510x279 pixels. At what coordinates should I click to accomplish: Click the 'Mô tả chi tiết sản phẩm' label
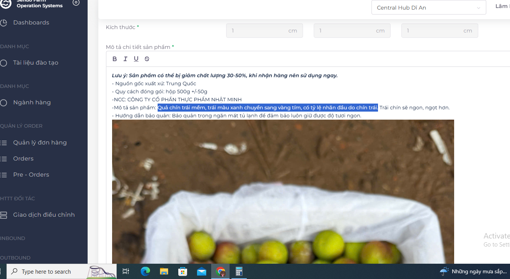point(138,47)
